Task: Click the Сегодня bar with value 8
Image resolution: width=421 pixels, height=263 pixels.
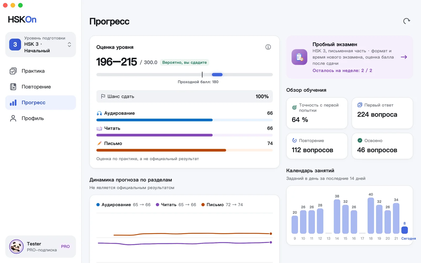Action: pos(404,230)
